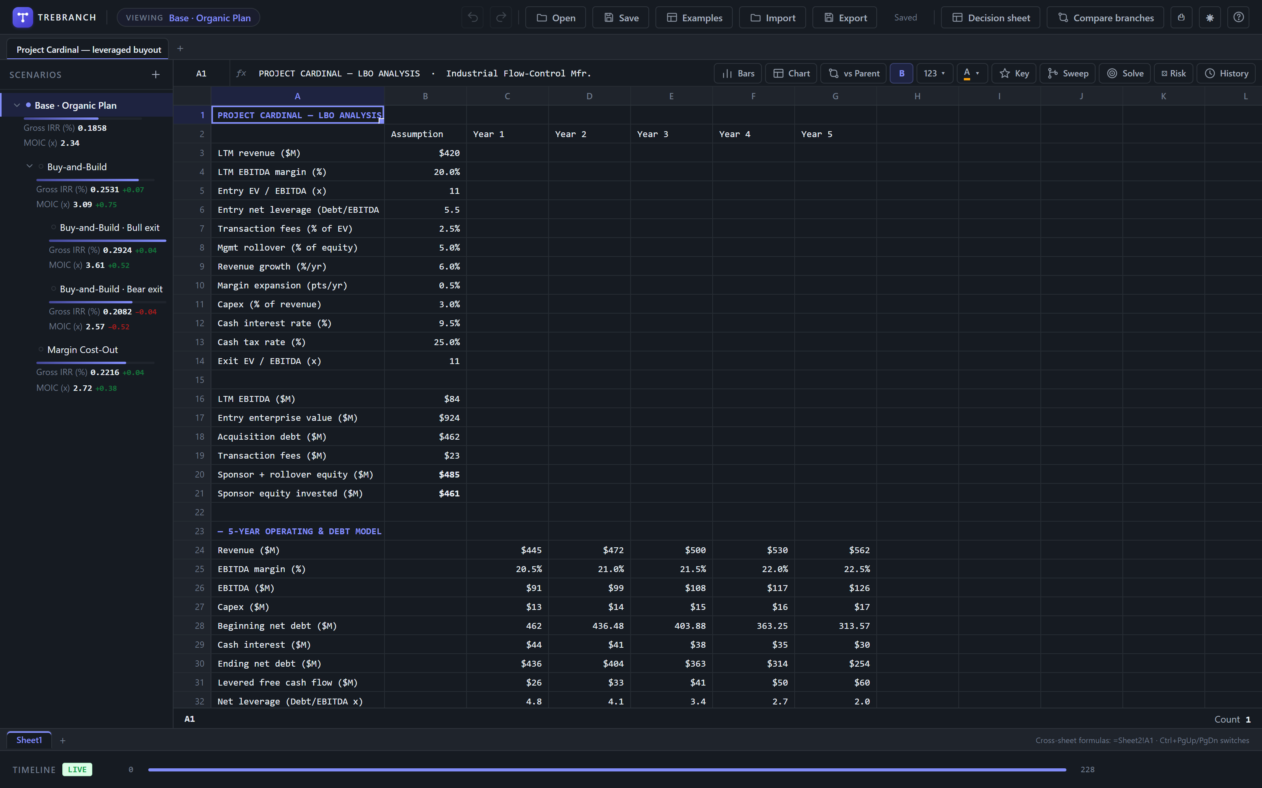The image size is (1262, 788).
Task: Click the formula bar text
Action: pos(424,74)
